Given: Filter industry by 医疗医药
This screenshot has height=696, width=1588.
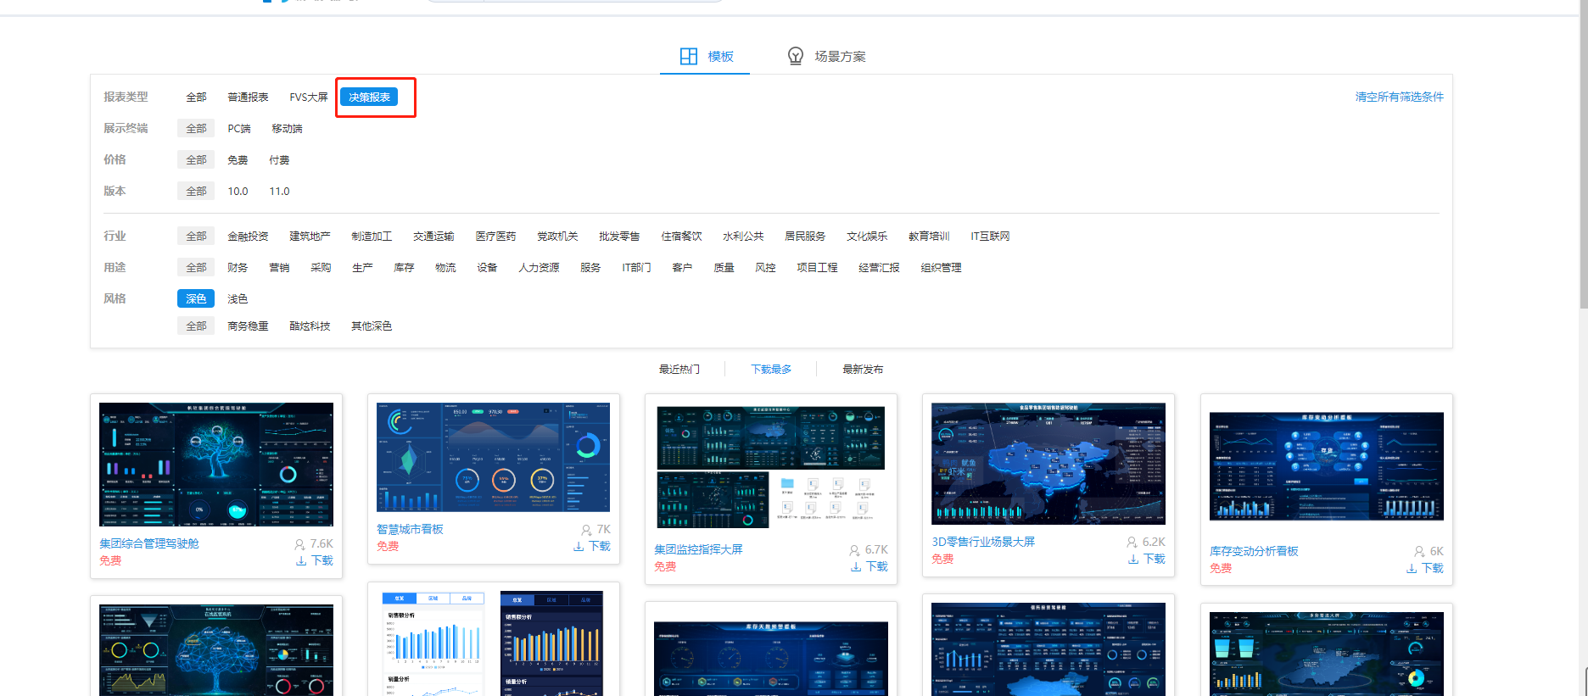Looking at the screenshot, I should [495, 236].
